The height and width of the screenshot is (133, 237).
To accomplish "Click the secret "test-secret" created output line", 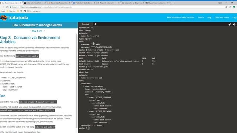I will pyautogui.click(x=94, y=53).
